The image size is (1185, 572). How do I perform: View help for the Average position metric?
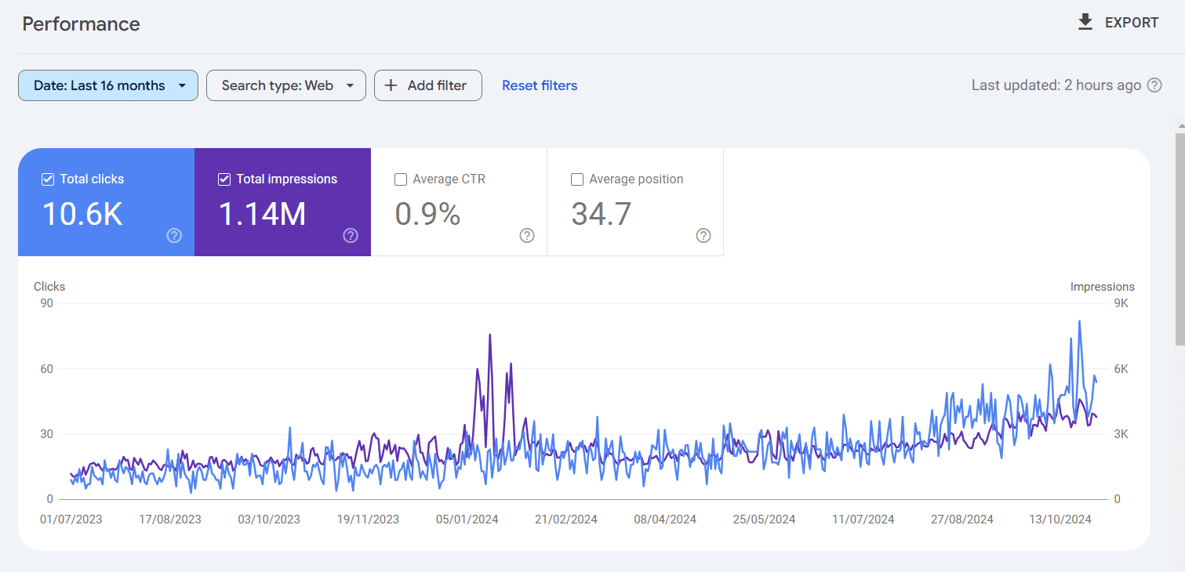703,235
